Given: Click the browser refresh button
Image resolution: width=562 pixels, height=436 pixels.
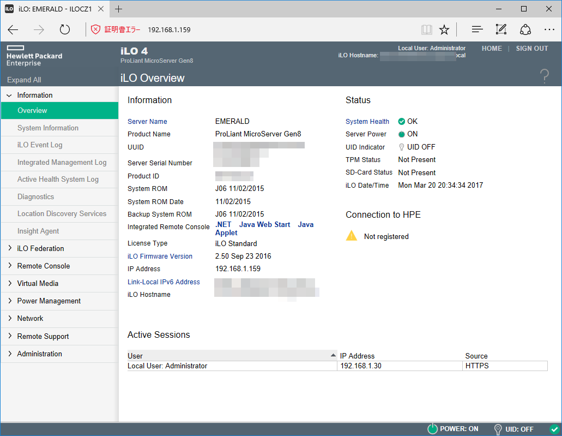Looking at the screenshot, I should 65,29.
